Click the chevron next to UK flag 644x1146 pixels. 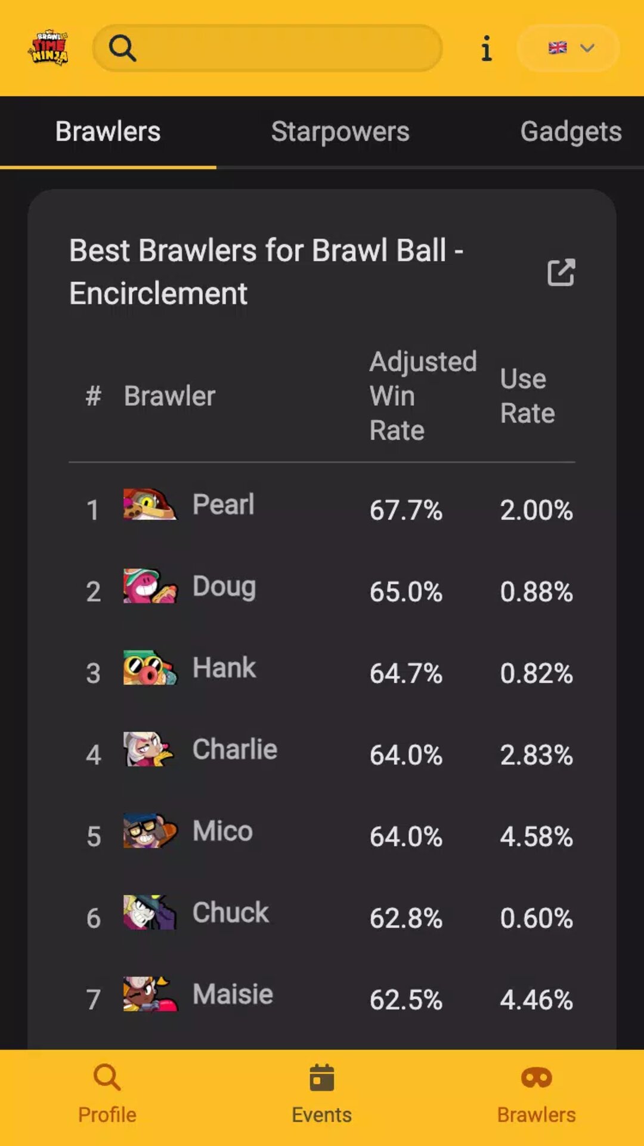[x=587, y=48]
